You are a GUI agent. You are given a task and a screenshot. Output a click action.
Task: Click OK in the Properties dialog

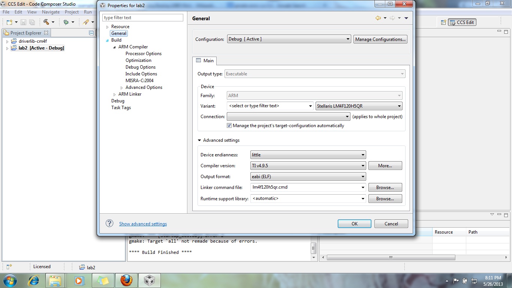click(x=354, y=223)
